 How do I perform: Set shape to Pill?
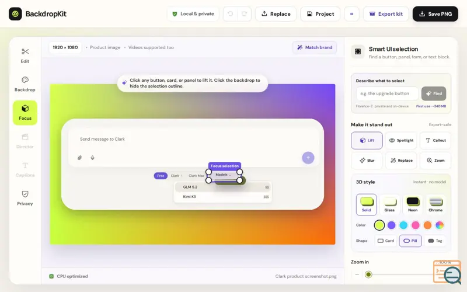(x=410, y=241)
